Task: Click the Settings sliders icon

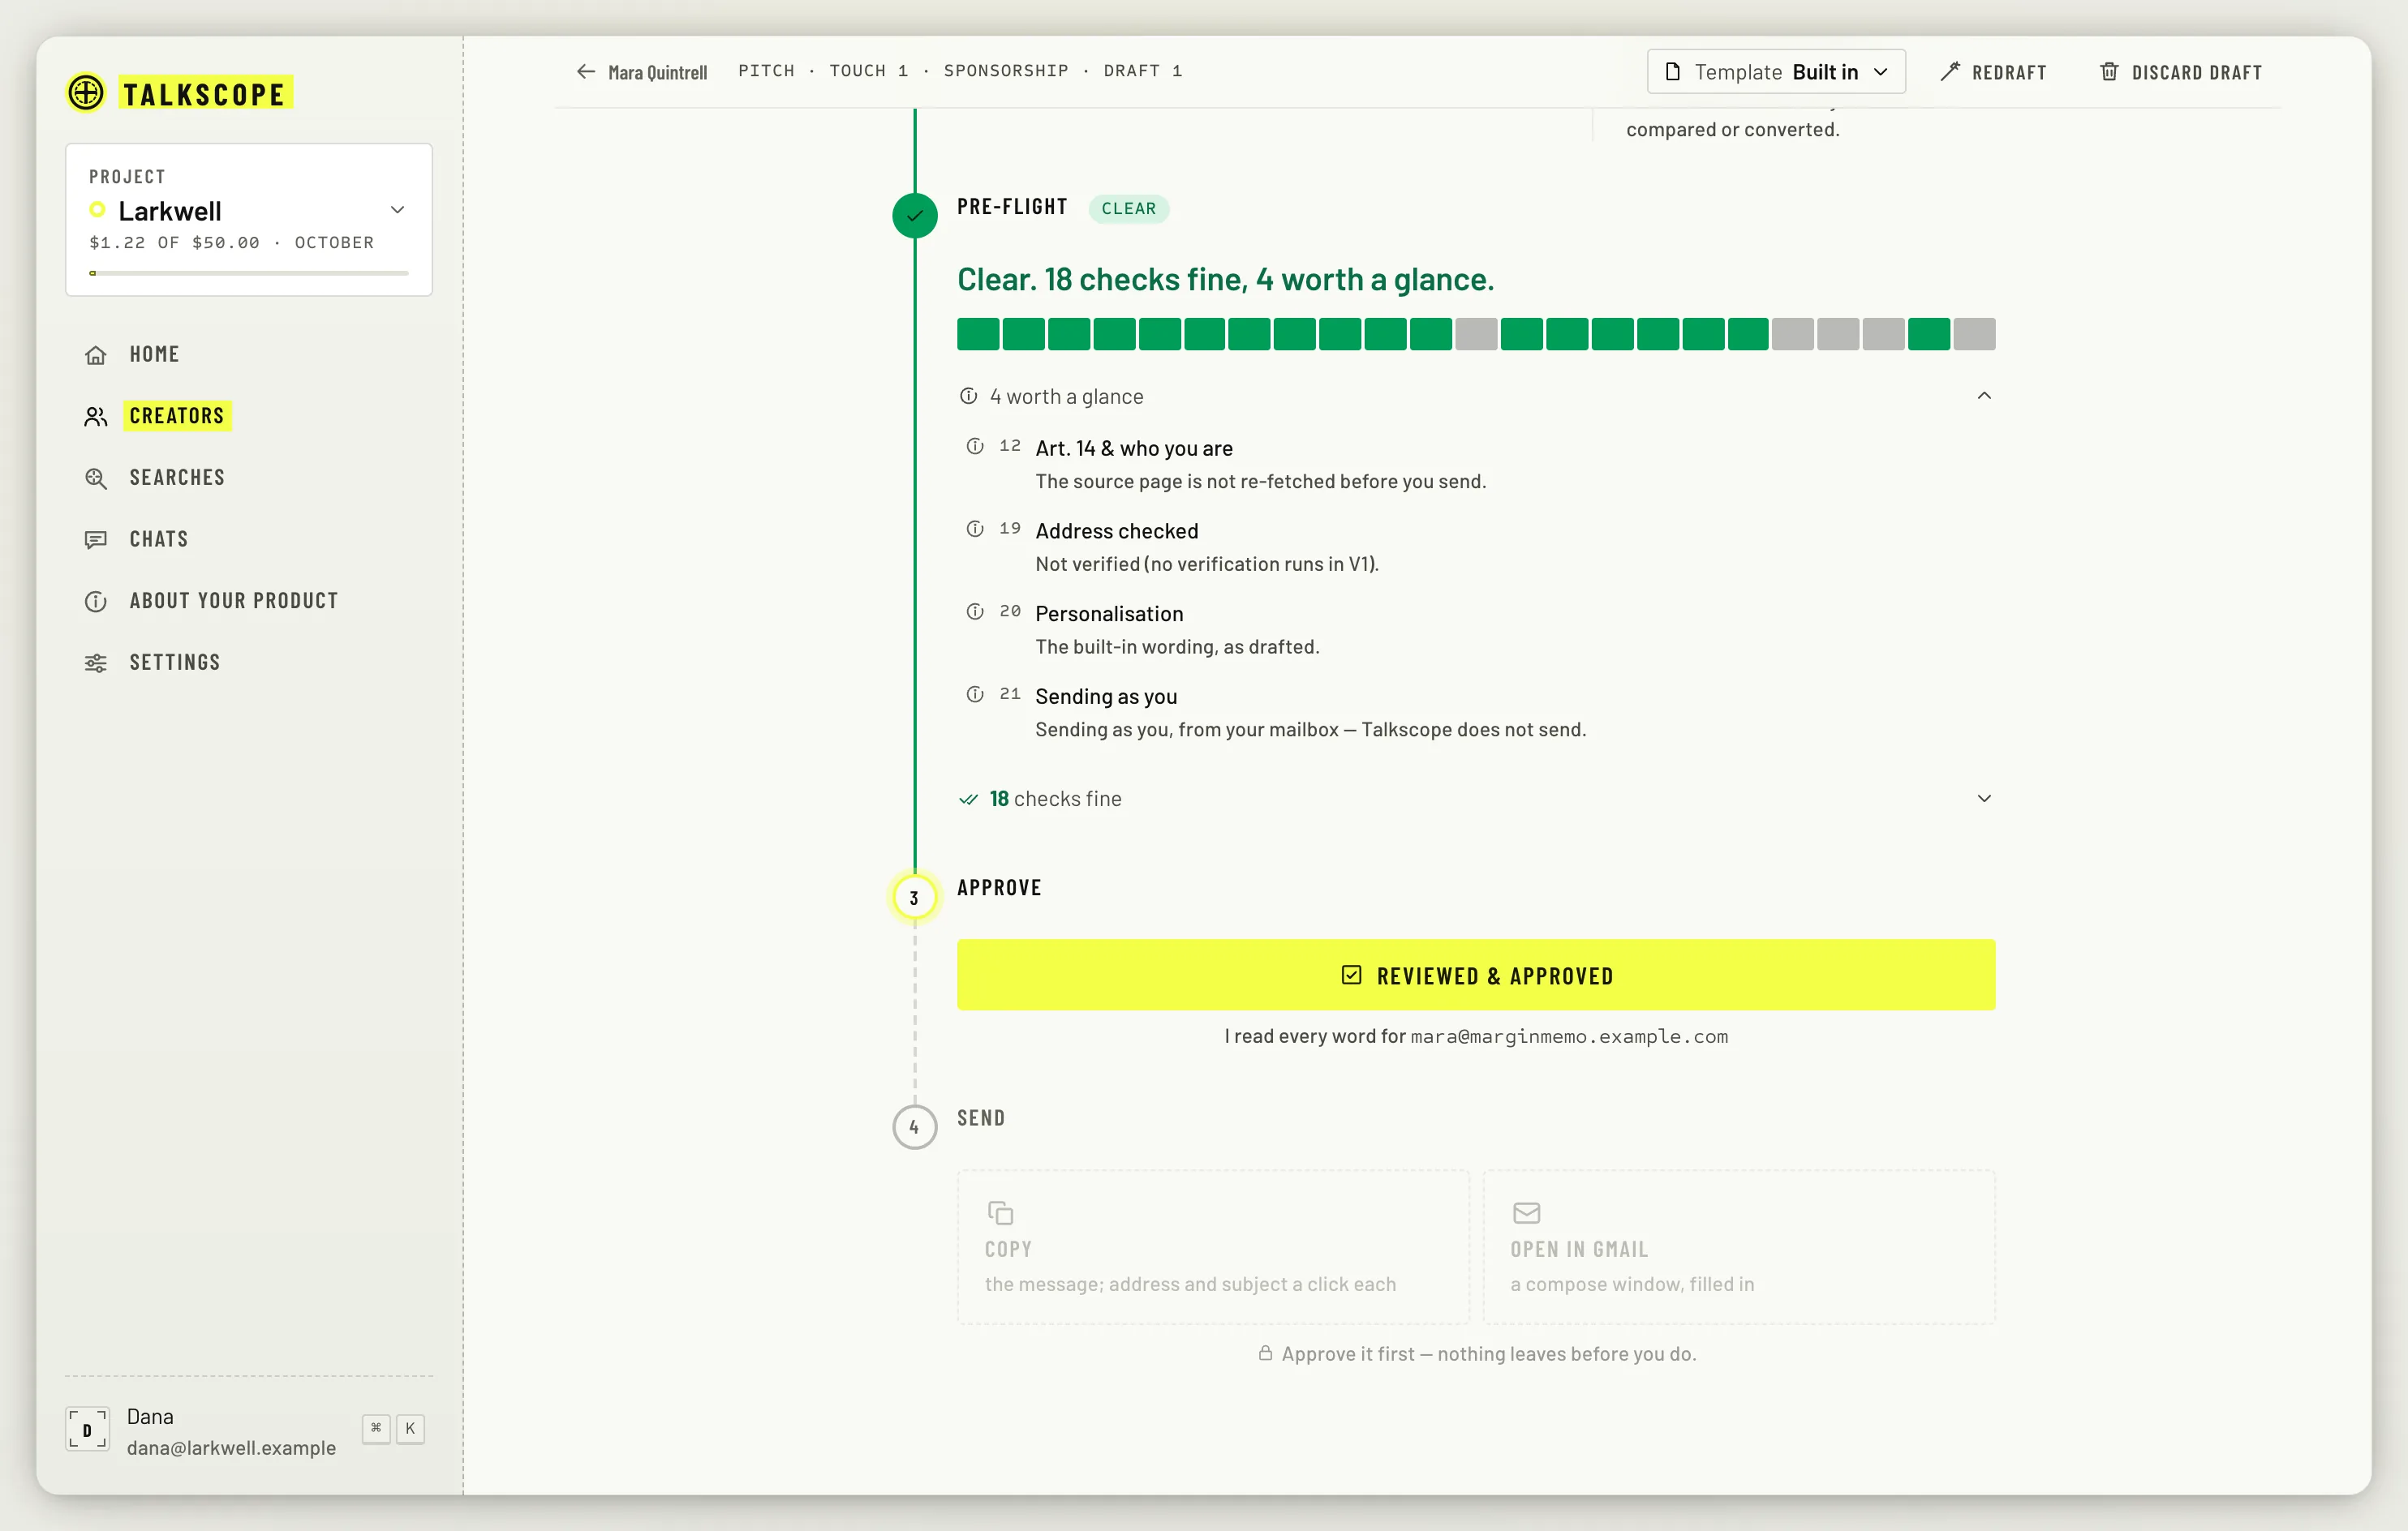Action: [96, 663]
